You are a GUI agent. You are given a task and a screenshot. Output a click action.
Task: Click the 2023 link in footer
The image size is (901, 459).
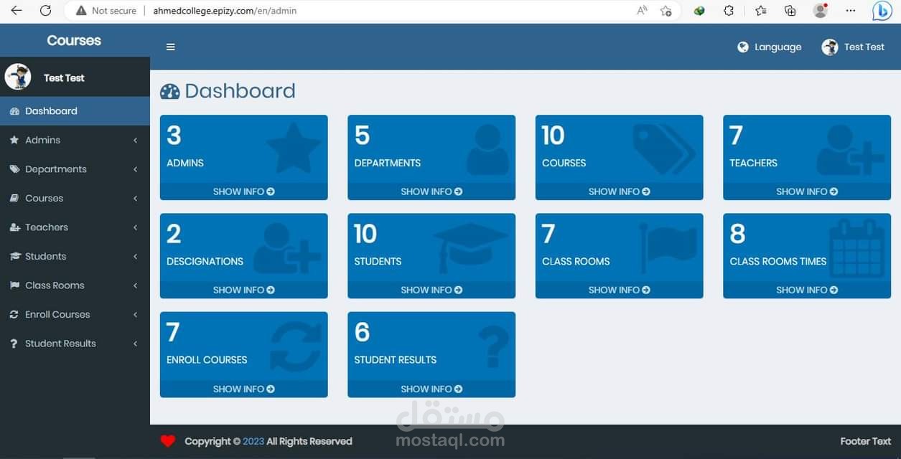[253, 441]
